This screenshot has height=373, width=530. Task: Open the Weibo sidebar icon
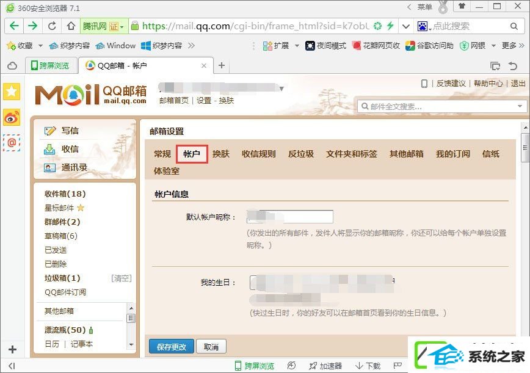[12, 117]
